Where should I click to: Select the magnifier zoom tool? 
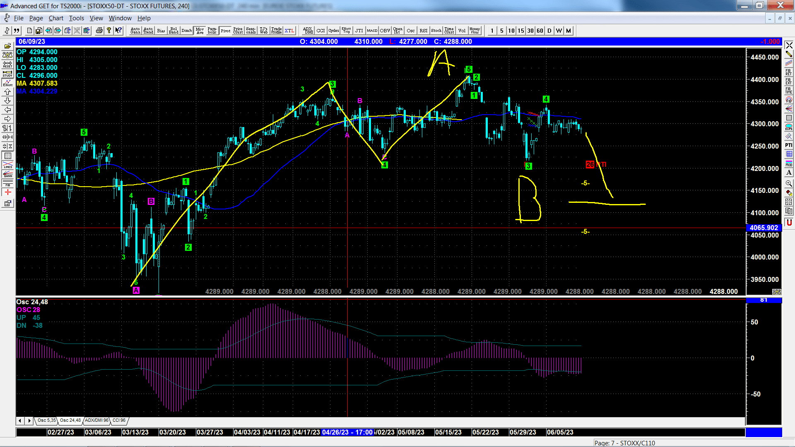pyautogui.click(x=789, y=183)
